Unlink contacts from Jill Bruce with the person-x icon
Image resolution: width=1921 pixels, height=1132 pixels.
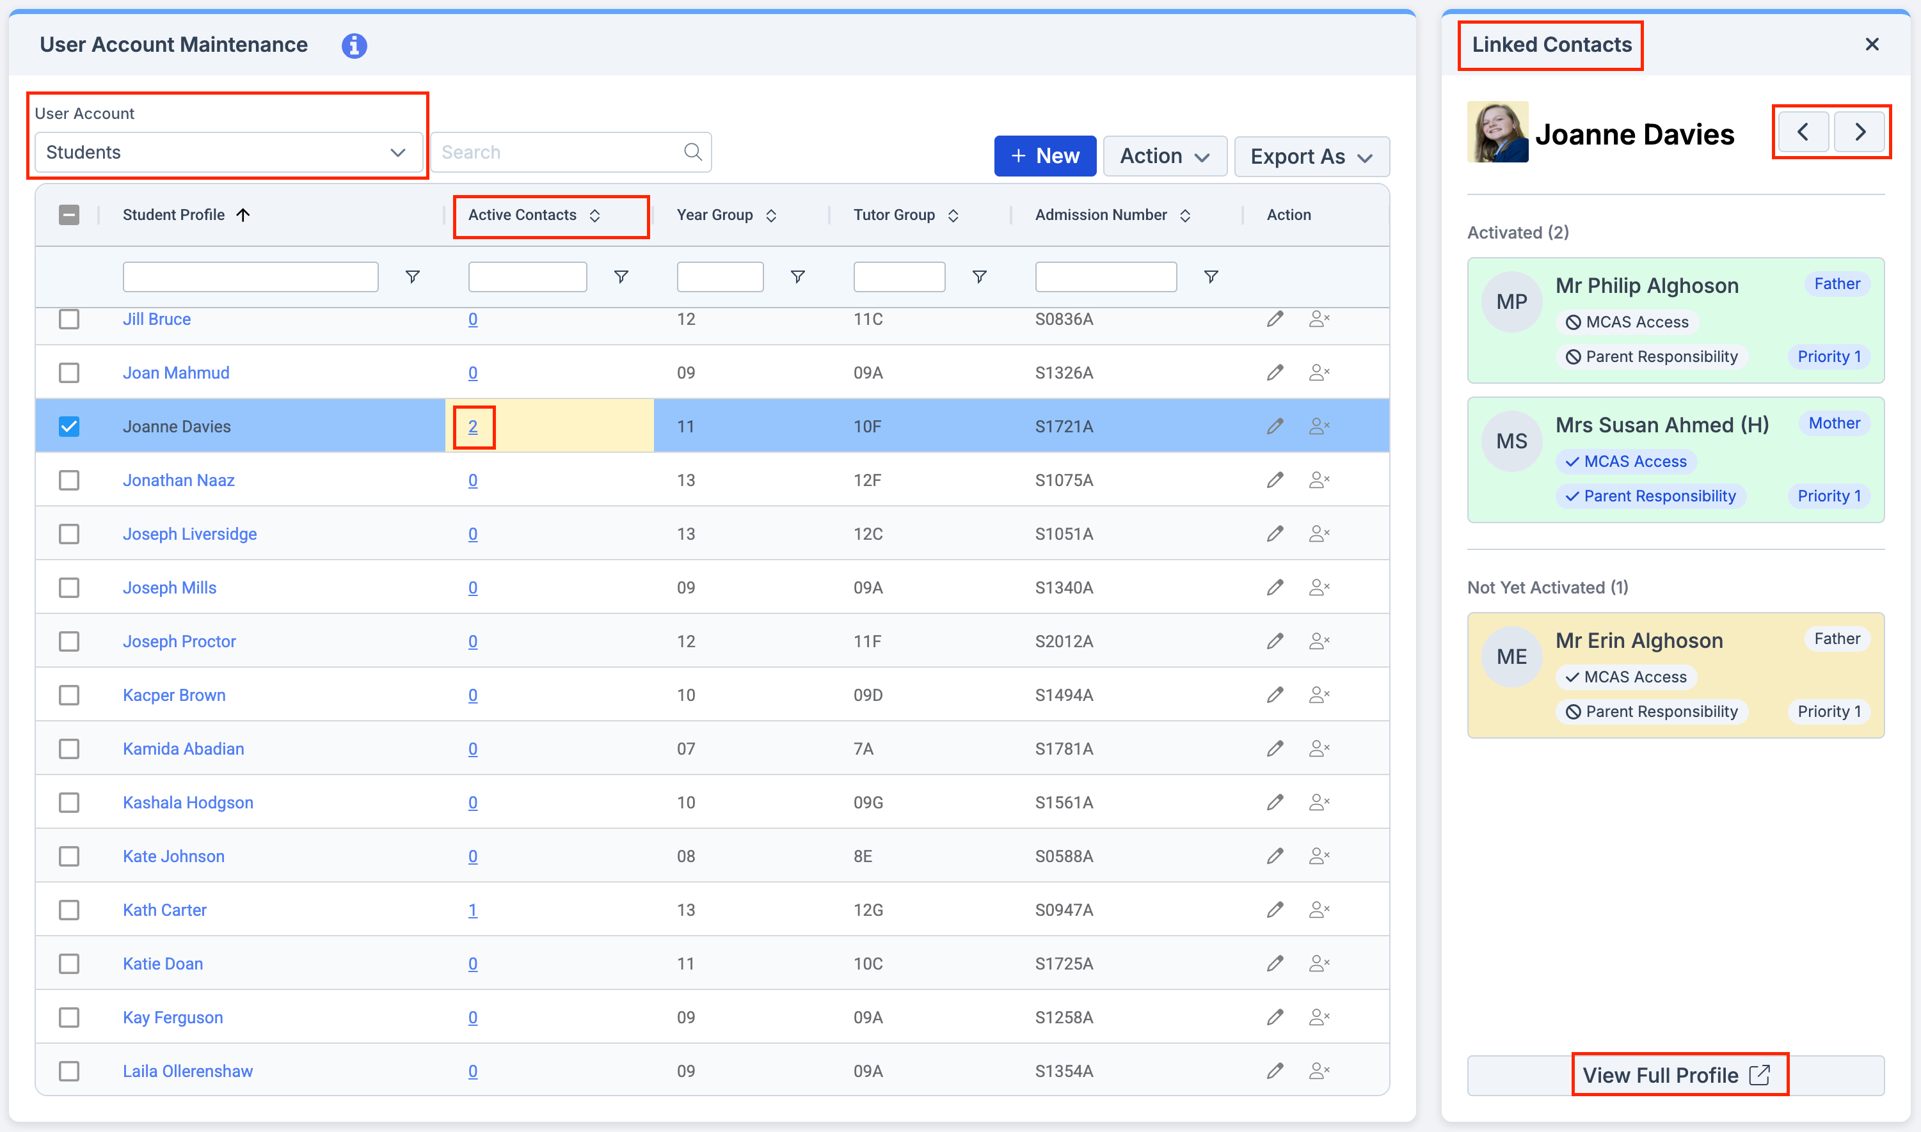(x=1319, y=319)
